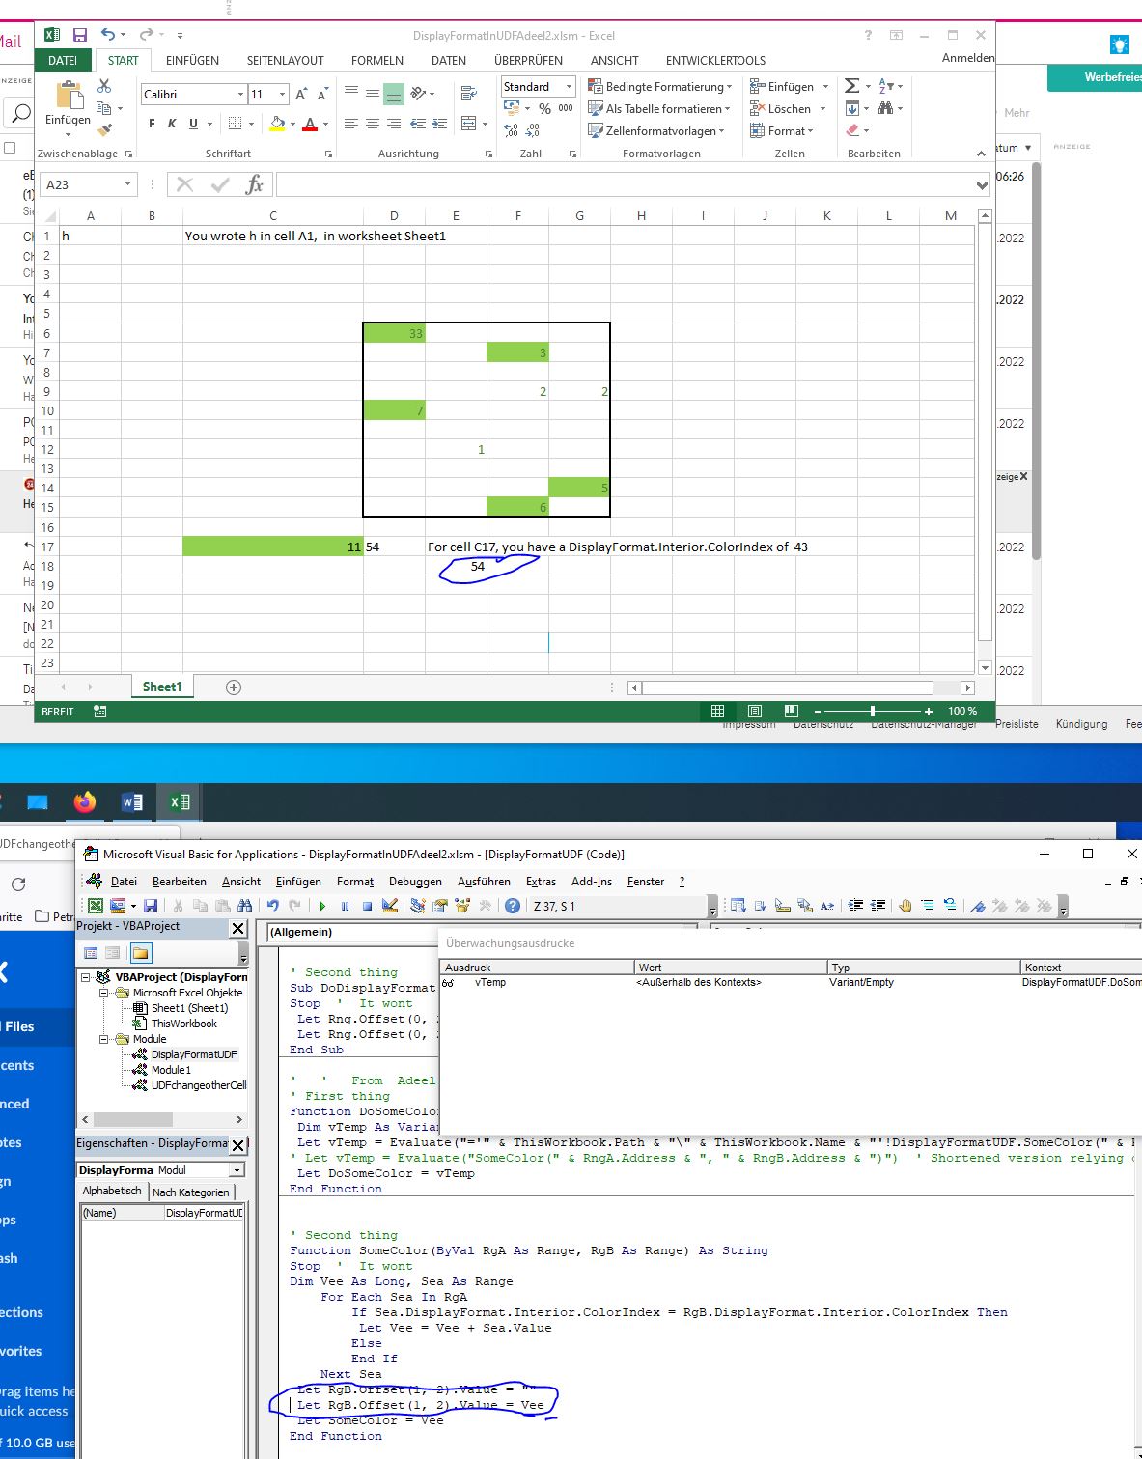Click the Firefox icon in the taskbar
1142x1459 pixels.
pyautogui.click(x=85, y=801)
